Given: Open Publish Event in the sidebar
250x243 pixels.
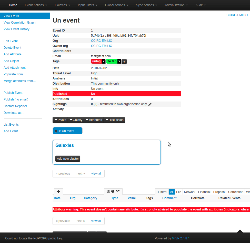Looking at the screenshot, I should [x=13, y=93].
